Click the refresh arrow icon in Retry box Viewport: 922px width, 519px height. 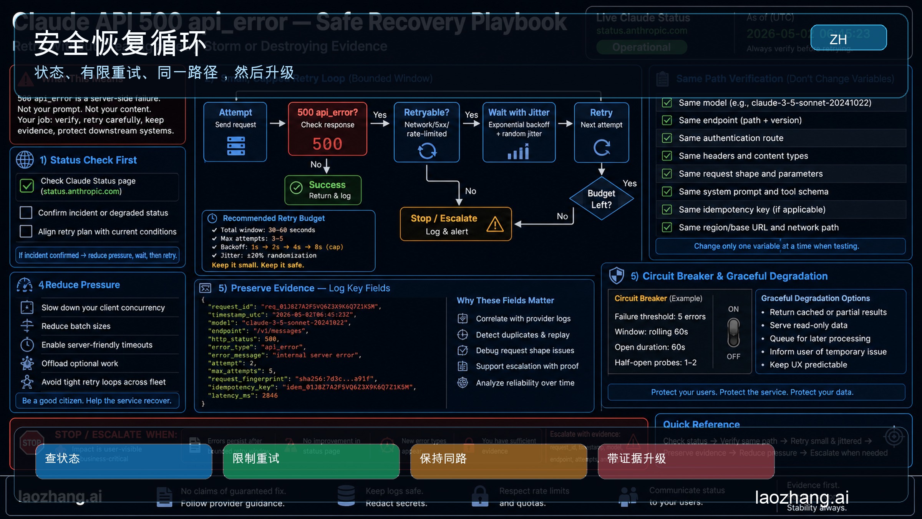tap(602, 147)
